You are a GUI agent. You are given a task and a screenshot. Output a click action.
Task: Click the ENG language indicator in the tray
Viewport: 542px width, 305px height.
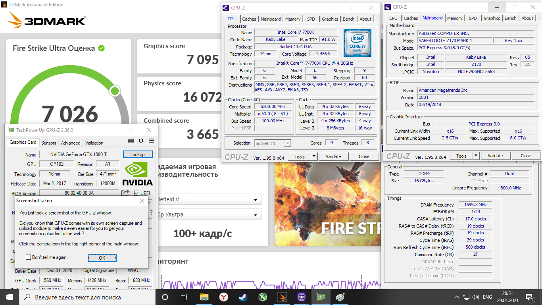click(487, 297)
